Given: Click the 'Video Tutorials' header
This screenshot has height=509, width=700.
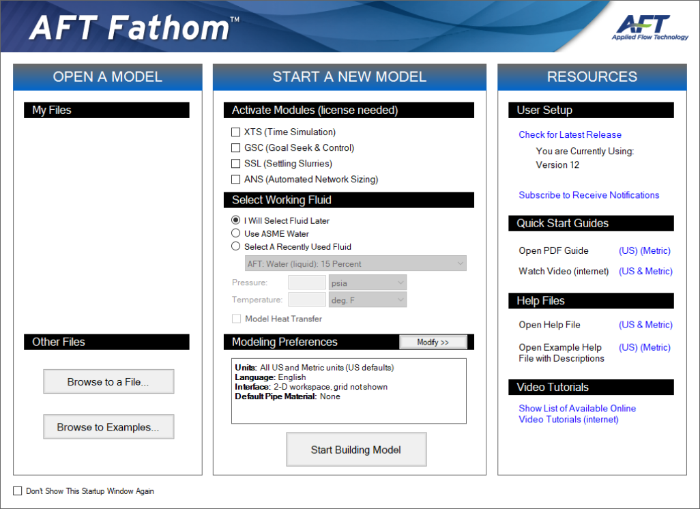Looking at the screenshot, I should coord(591,387).
